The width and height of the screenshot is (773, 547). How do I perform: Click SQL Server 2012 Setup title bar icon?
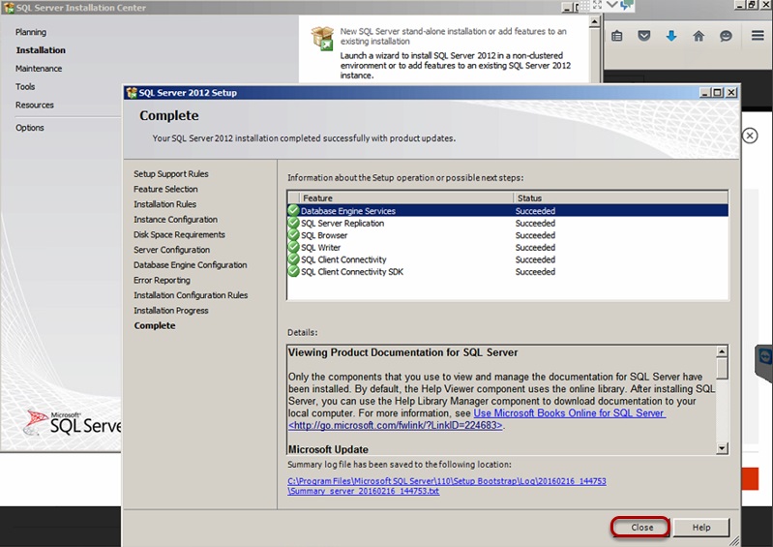132,93
